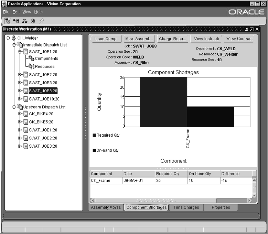Click the Difference column header
Screen dimensions: 268x234
(236, 174)
